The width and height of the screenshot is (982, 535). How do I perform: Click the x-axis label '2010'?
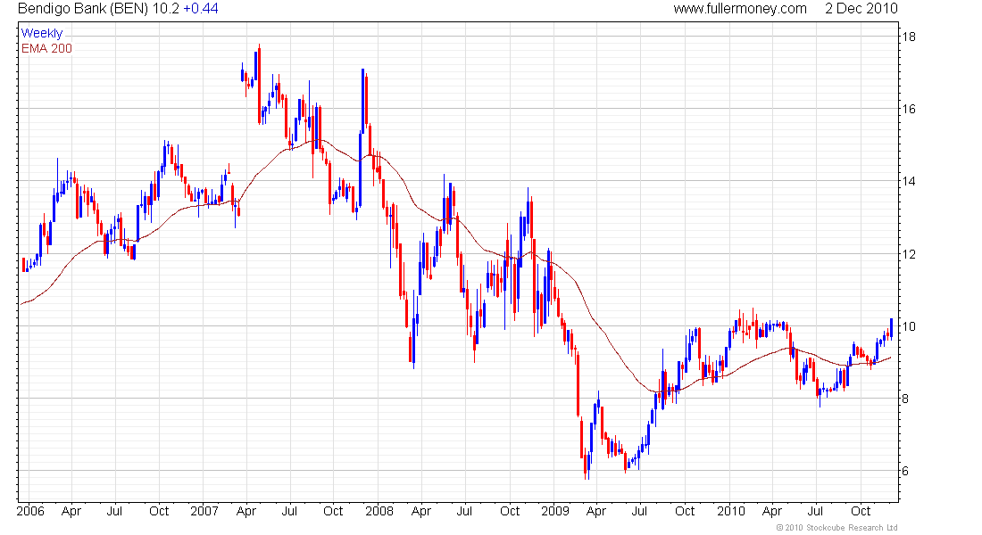tap(731, 511)
